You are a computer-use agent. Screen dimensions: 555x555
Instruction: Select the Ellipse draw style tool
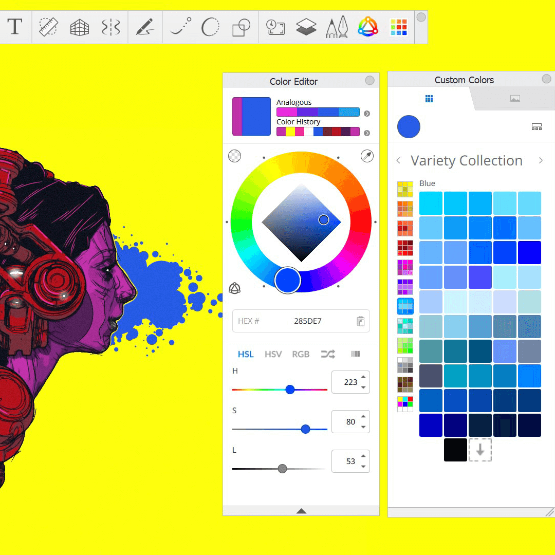[210, 27]
